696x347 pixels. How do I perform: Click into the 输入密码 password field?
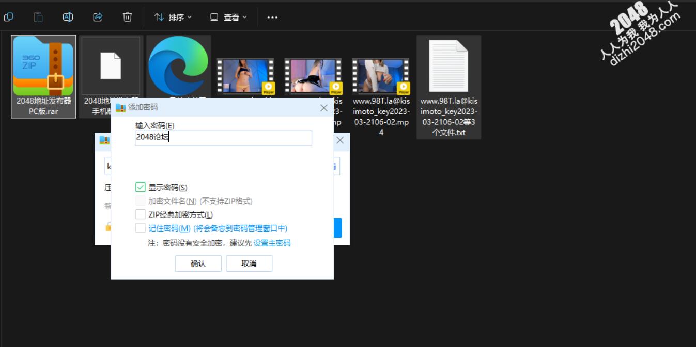(x=223, y=138)
